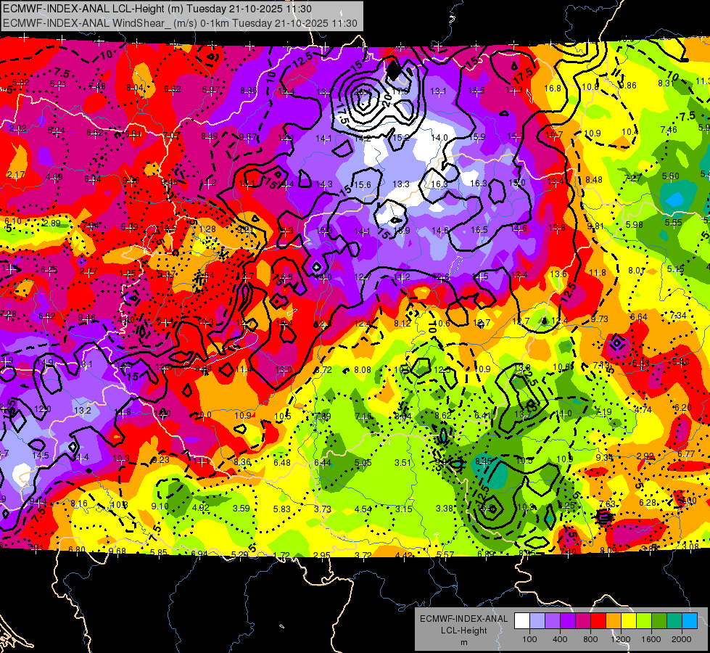Click the wind shear value "7.16"
The height and width of the screenshot is (653, 710).
[363, 416]
